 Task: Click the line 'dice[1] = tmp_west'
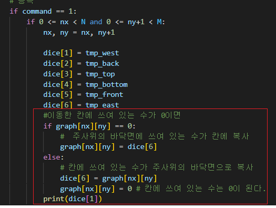81,53
